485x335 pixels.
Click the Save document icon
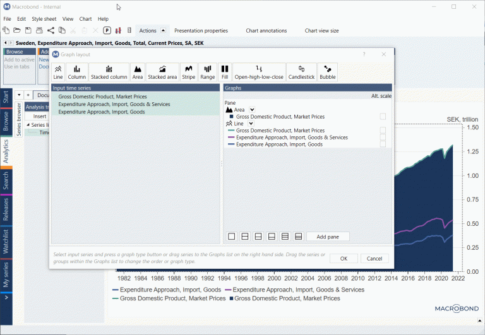pyautogui.click(x=28, y=30)
